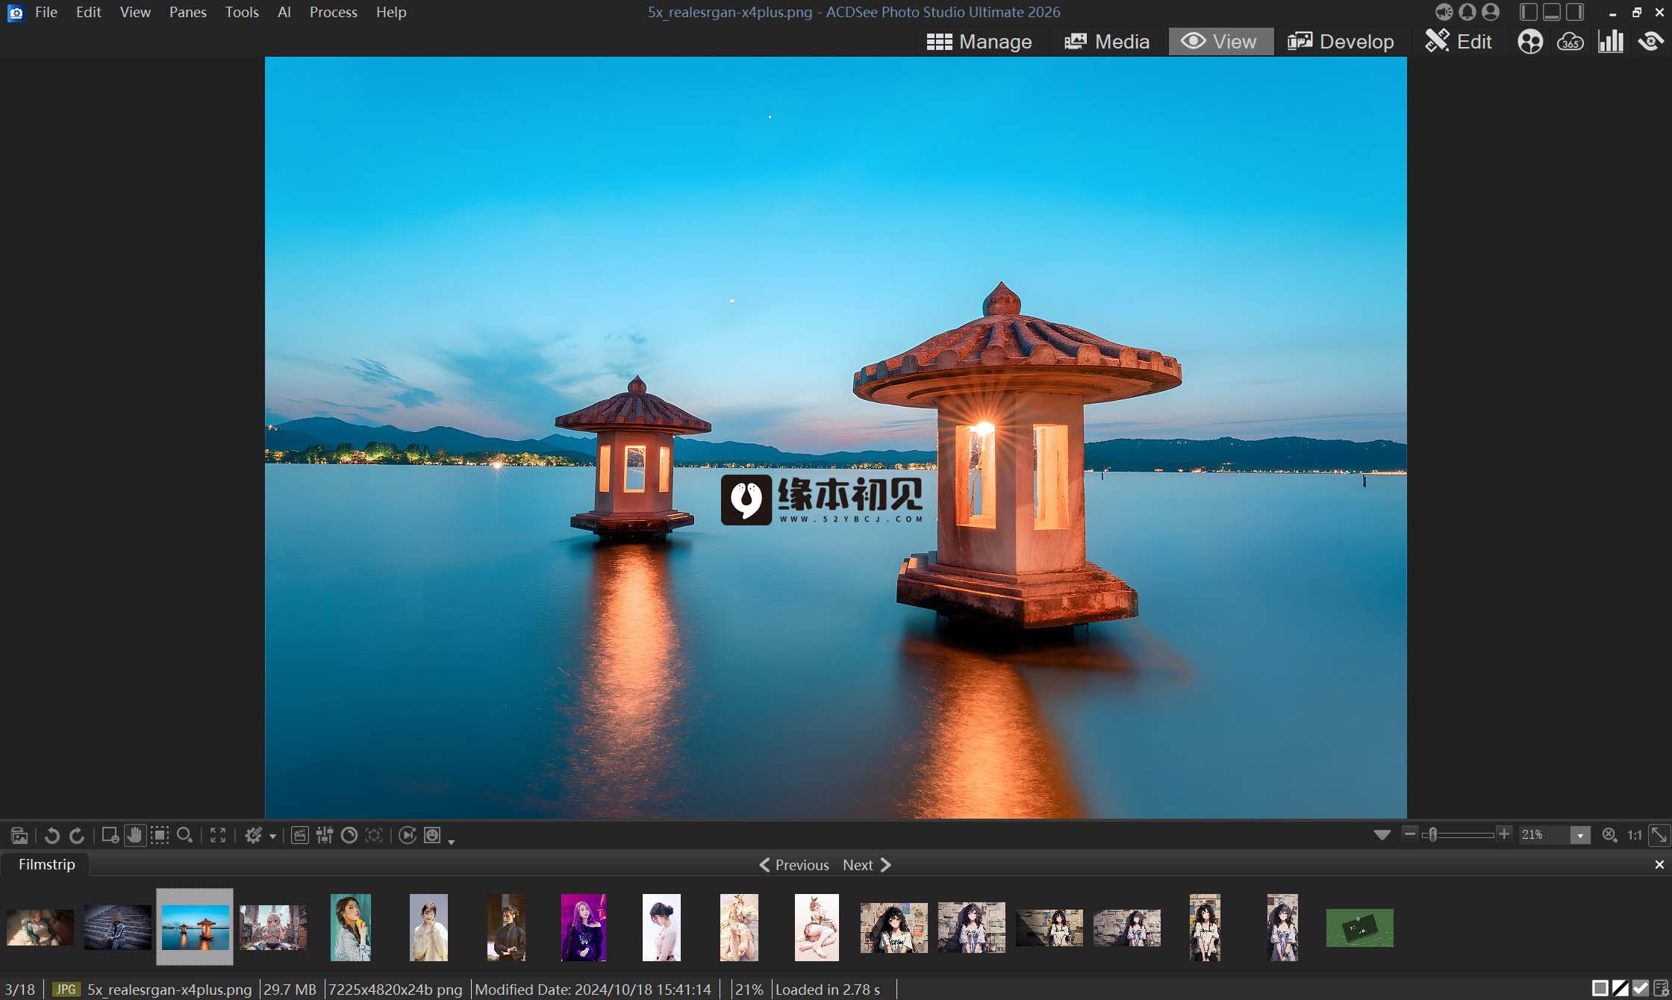Enter full screen with expand arrows icon
The image size is (1672, 1000).
point(218,835)
